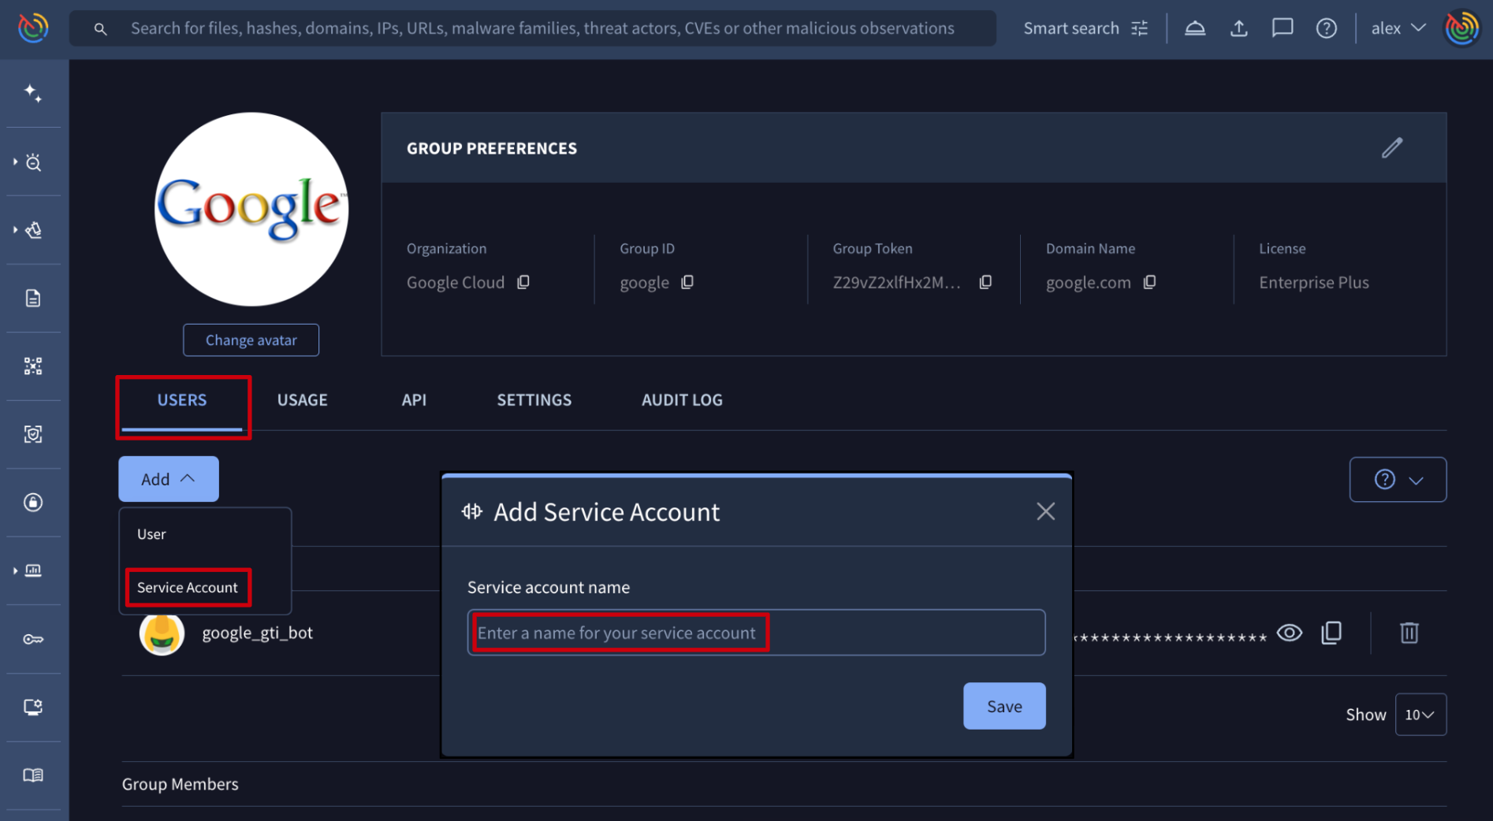1493x821 pixels.
Task: Close the Add Service Account dialog
Action: (1046, 512)
